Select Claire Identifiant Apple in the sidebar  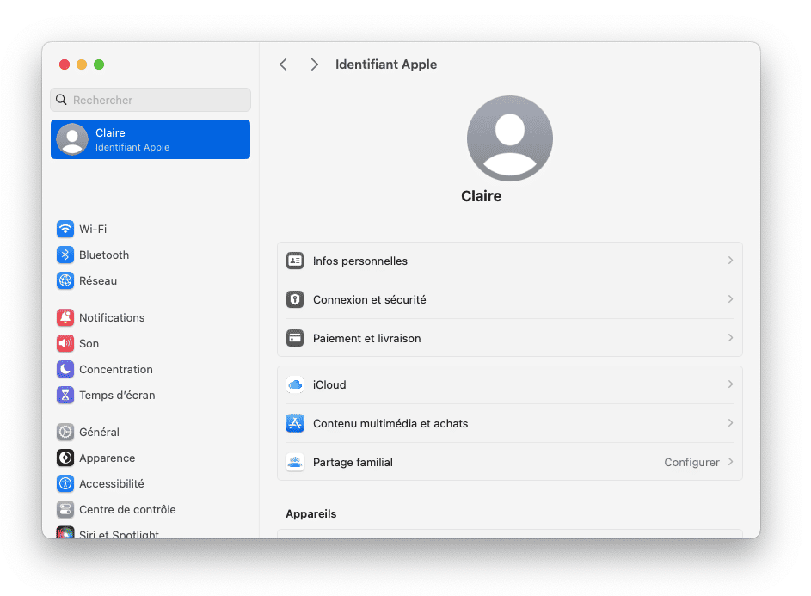(x=151, y=139)
